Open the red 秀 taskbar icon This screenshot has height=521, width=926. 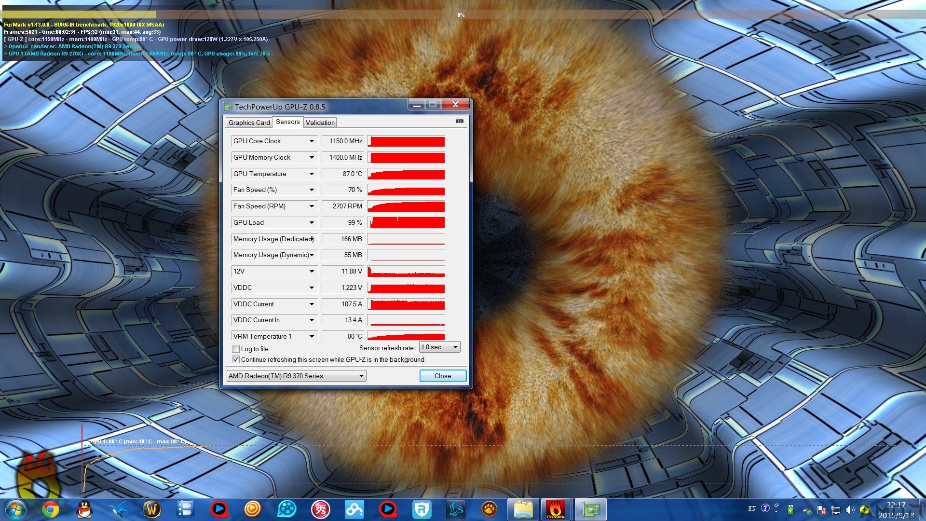[x=321, y=509]
